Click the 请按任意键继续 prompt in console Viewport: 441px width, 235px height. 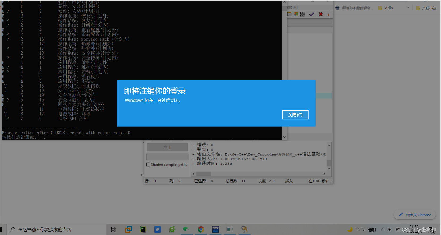click(23, 137)
